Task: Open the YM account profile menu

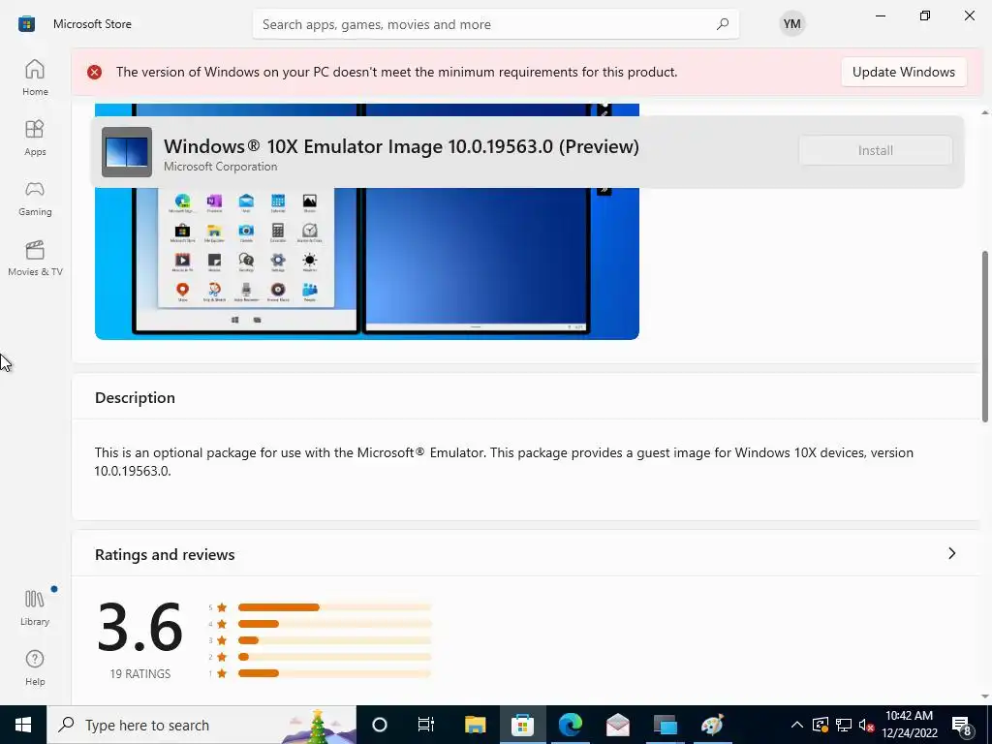Action: point(791,24)
